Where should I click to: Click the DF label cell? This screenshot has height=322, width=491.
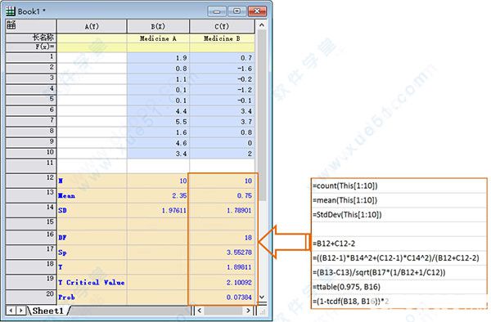(92, 238)
